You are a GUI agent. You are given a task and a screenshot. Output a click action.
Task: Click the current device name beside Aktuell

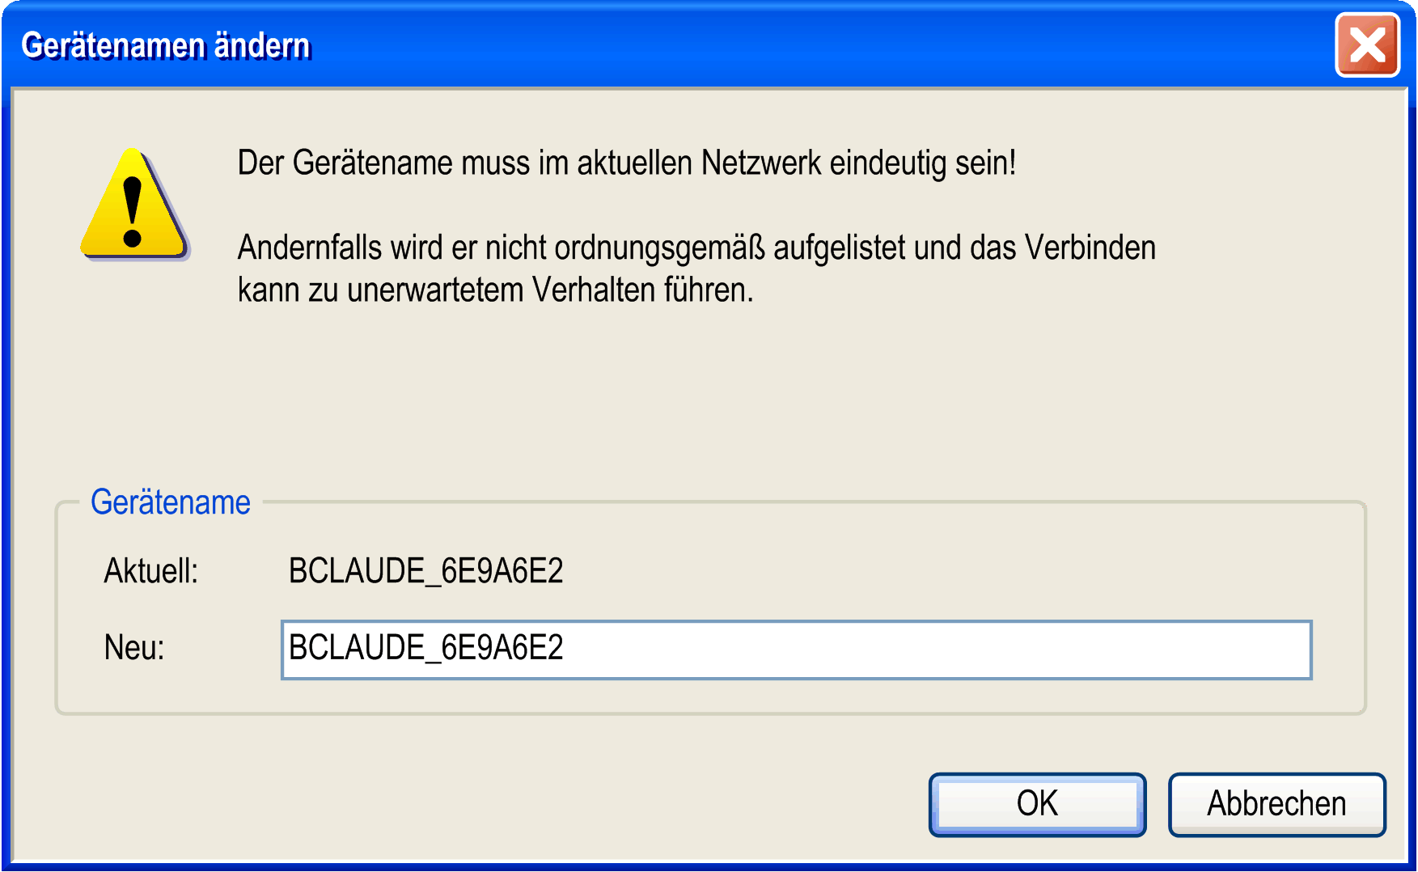425,571
